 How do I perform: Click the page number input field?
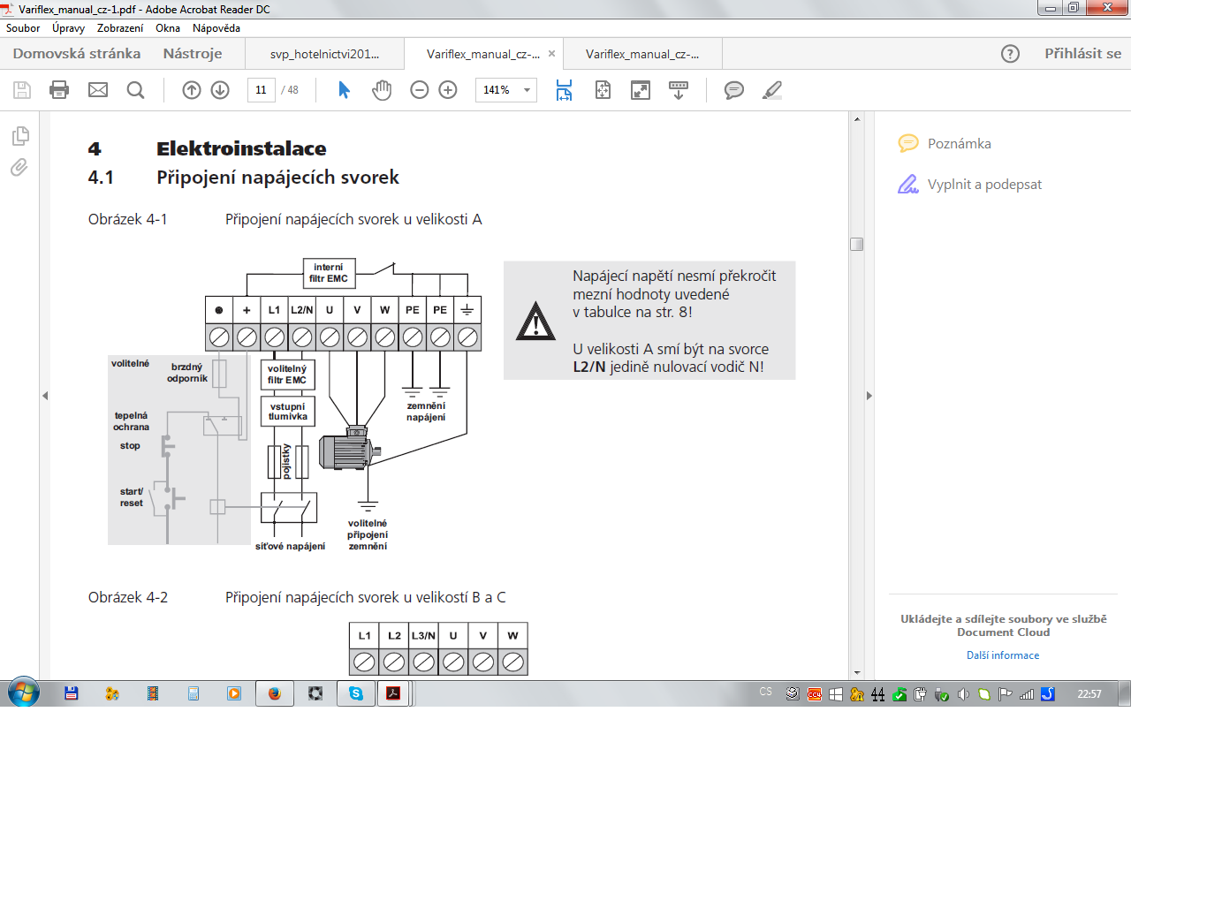click(x=262, y=90)
